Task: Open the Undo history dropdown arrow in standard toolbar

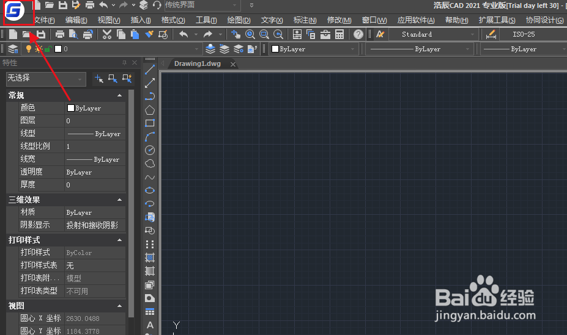Action: [x=196, y=34]
